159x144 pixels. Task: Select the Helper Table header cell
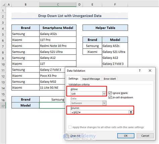tap(105, 28)
